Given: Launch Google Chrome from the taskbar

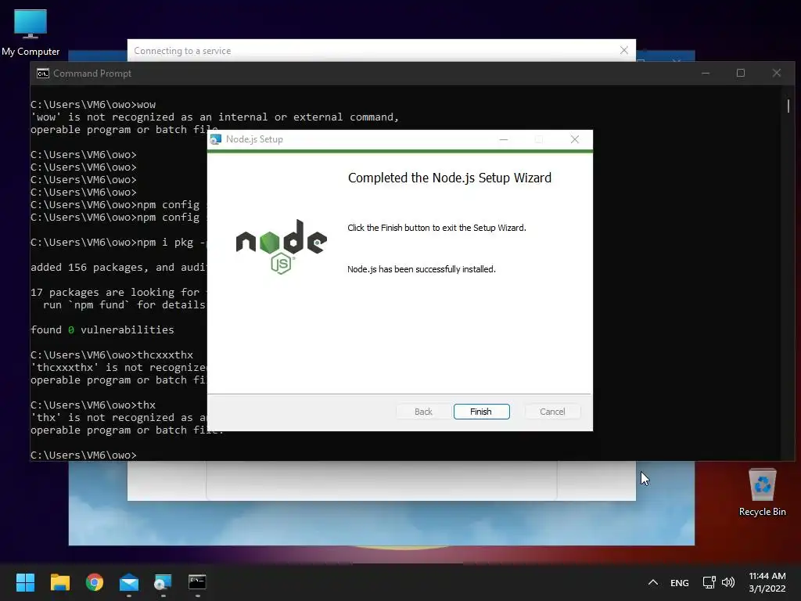Looking at the screenshot, I should [95, 582].
